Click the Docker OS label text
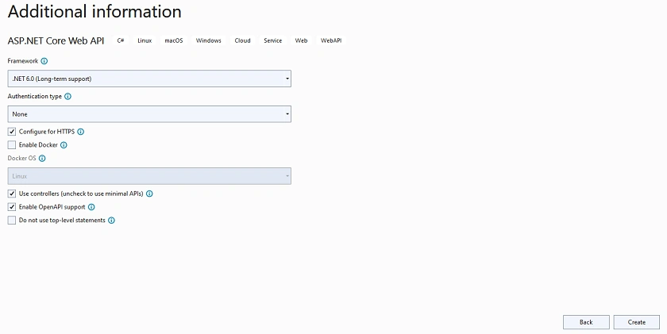 (21, 158)
